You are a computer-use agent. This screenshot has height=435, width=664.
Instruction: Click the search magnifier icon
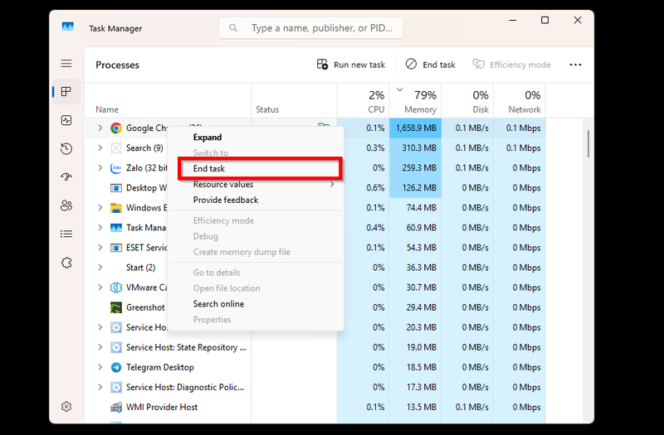click(x=233, y=28)
